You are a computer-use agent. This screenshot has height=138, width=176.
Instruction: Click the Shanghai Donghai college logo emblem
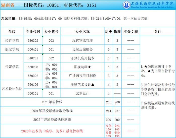click(126, 5)
